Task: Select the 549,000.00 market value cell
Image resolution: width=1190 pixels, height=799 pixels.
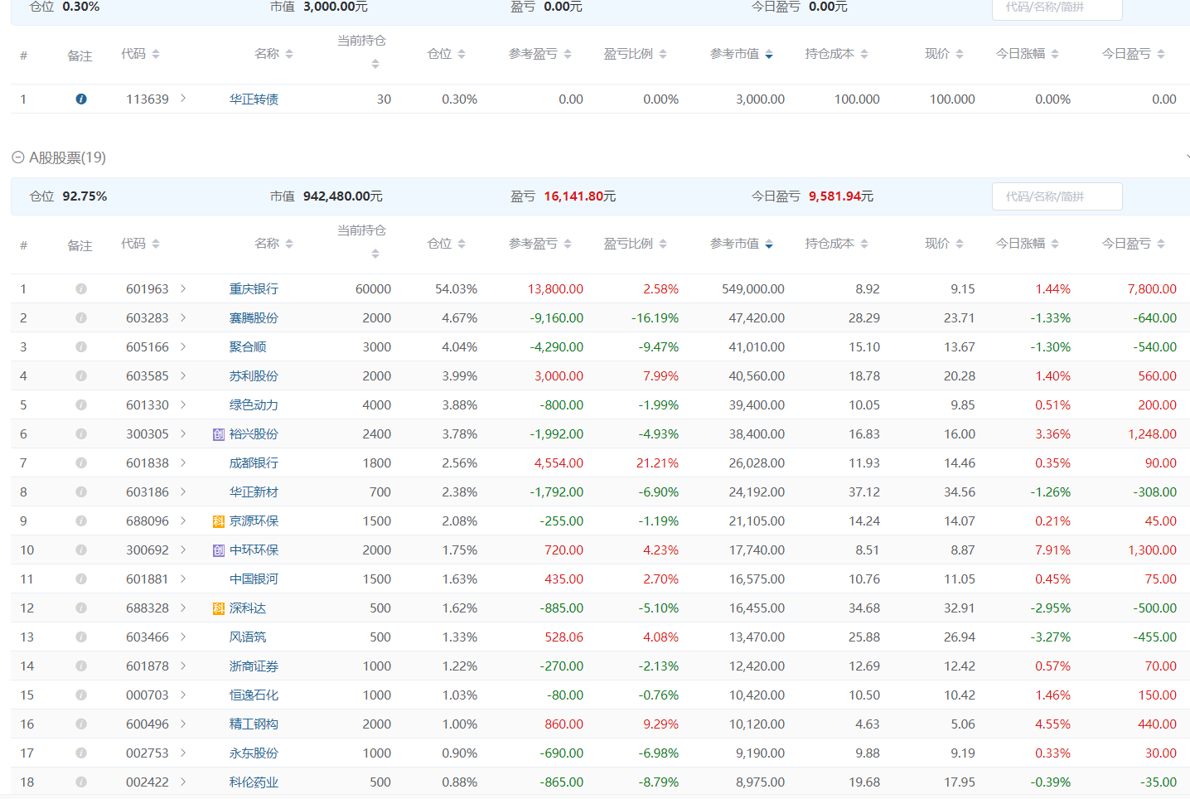Action: (x=753, y=288)
